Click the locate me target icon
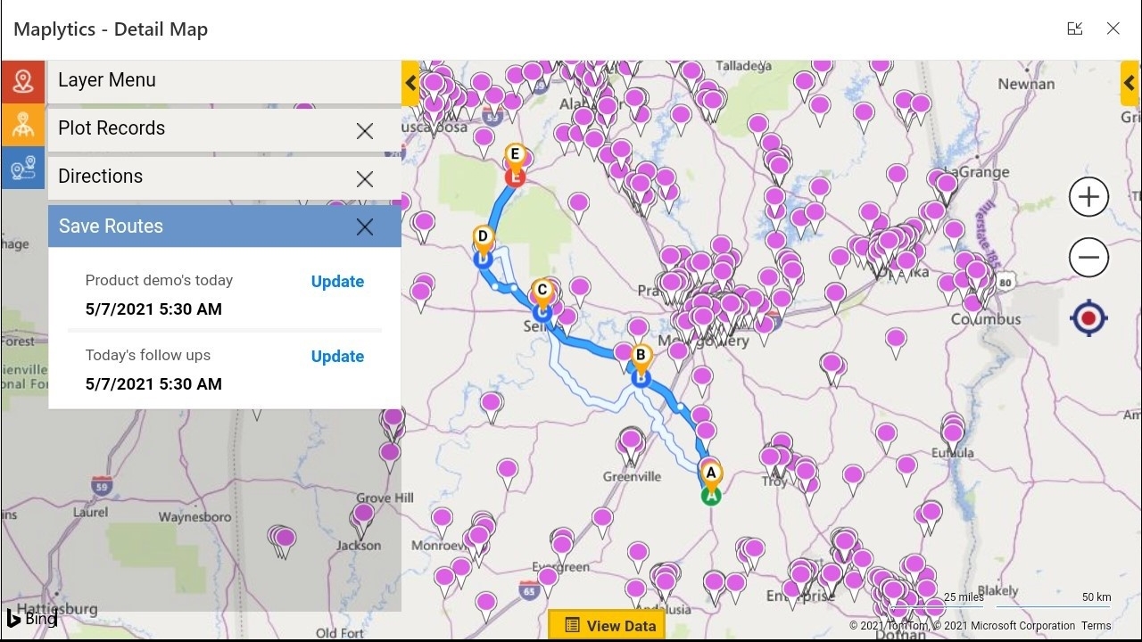The image size is (1142, 642). (1088, 318)
